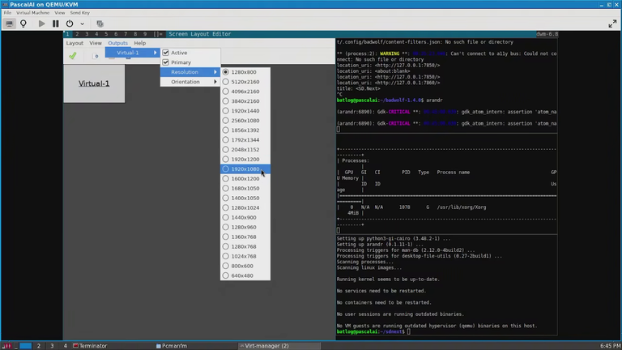Toggle the Active checkbox
This screenshot has height=350, width=622.
click(x=166, y=53)
